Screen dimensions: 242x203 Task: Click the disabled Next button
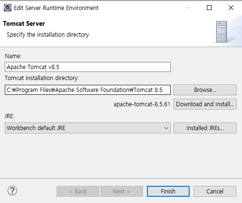[122, 192]
